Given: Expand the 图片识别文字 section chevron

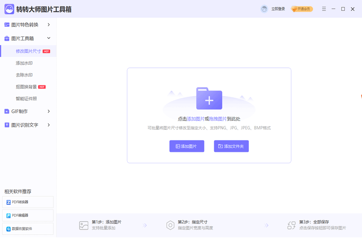Looking at the screenshot, I should pyautogui.click(x=49, y=125).
